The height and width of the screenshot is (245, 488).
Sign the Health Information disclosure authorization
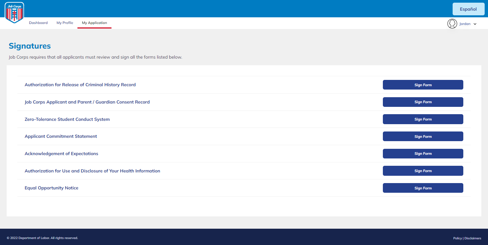pyautogui.click(x=423, y=171)
